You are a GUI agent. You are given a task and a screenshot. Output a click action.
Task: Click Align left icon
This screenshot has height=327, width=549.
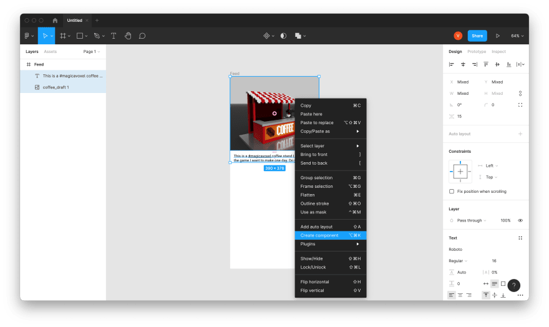[451, 64]
